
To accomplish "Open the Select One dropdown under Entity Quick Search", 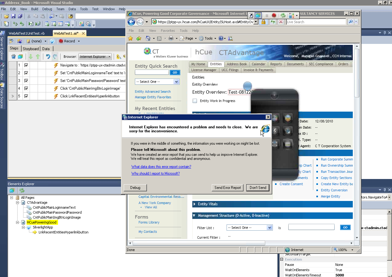I will pyautogui.click(x=157, y=82).
